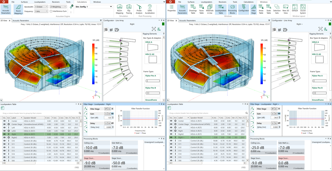
Task: Open Frequency dropdown showing 1 kHz
Action: pyautogui.click(x=41, y=11)
